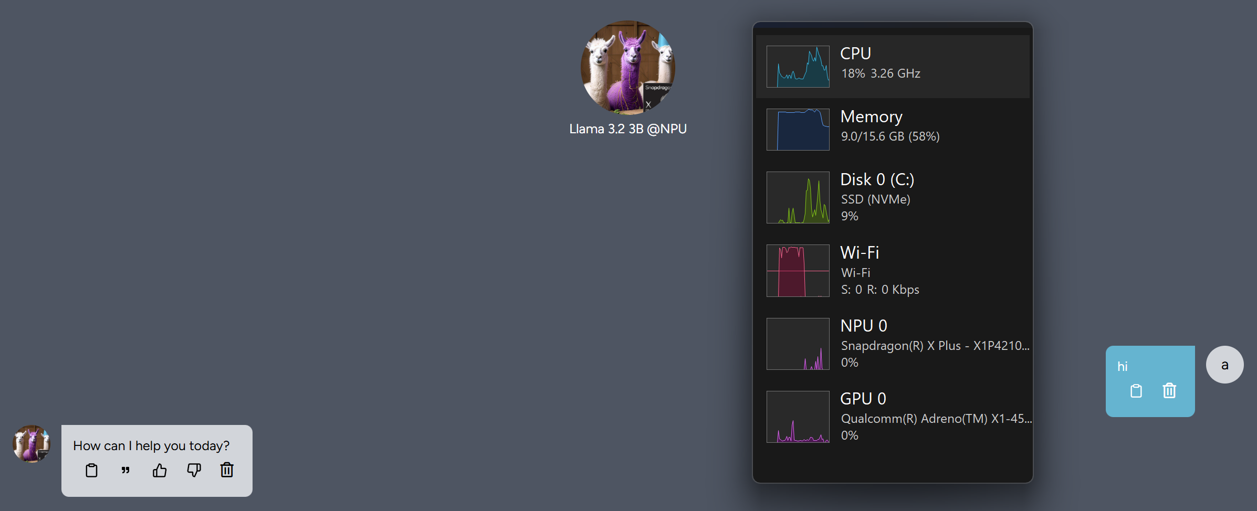Select the Memory performance entry
This screenshot has height=511, width=1257.
point(893,130)
